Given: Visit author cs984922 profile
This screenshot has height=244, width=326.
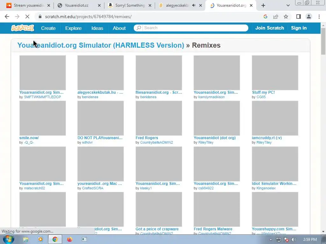Looking at the screenshot, I should coord(206,188).
